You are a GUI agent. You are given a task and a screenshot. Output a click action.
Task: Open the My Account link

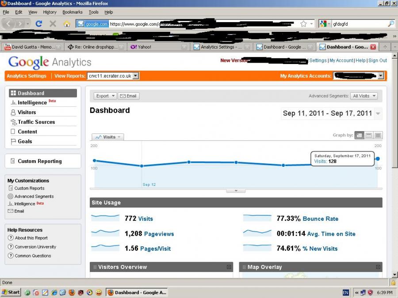341,60
